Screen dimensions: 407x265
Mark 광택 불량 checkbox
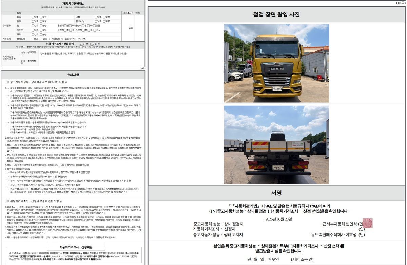point(41,21)
